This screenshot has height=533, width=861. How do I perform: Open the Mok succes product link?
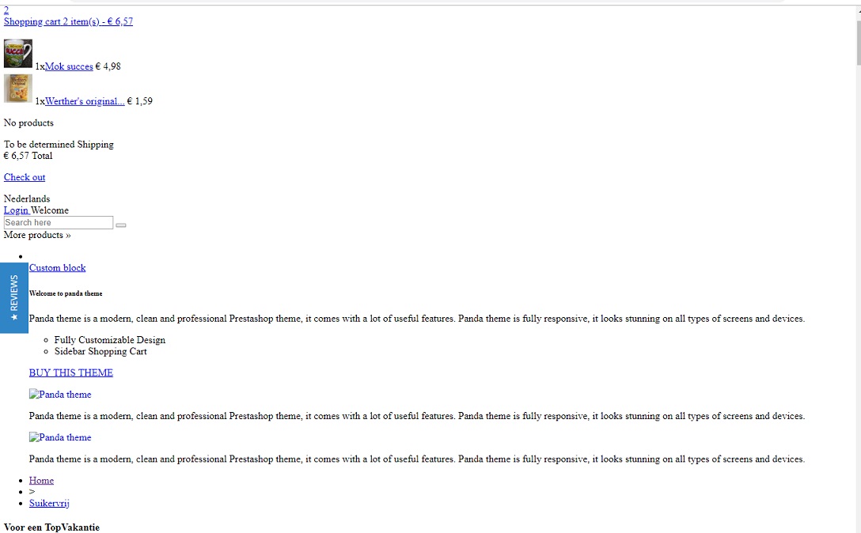point(69,66)
